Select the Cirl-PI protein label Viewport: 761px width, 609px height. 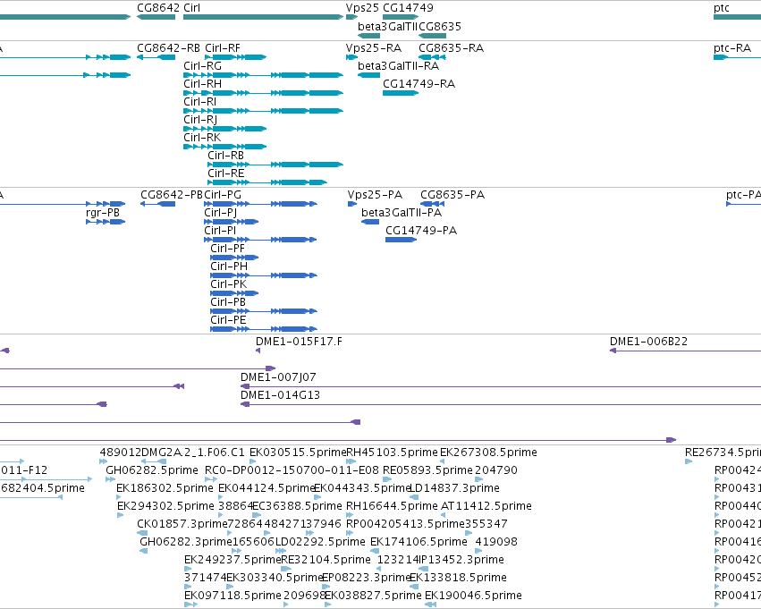tap(220, 231)
